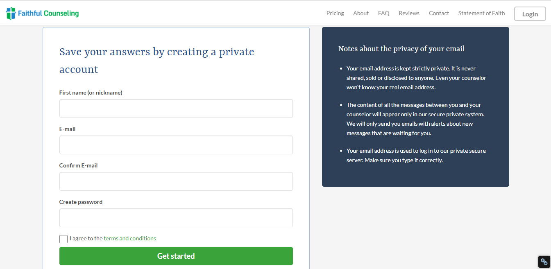Select the Confirm E-mail input box
551x269 pixels.
tap(176, 181)
